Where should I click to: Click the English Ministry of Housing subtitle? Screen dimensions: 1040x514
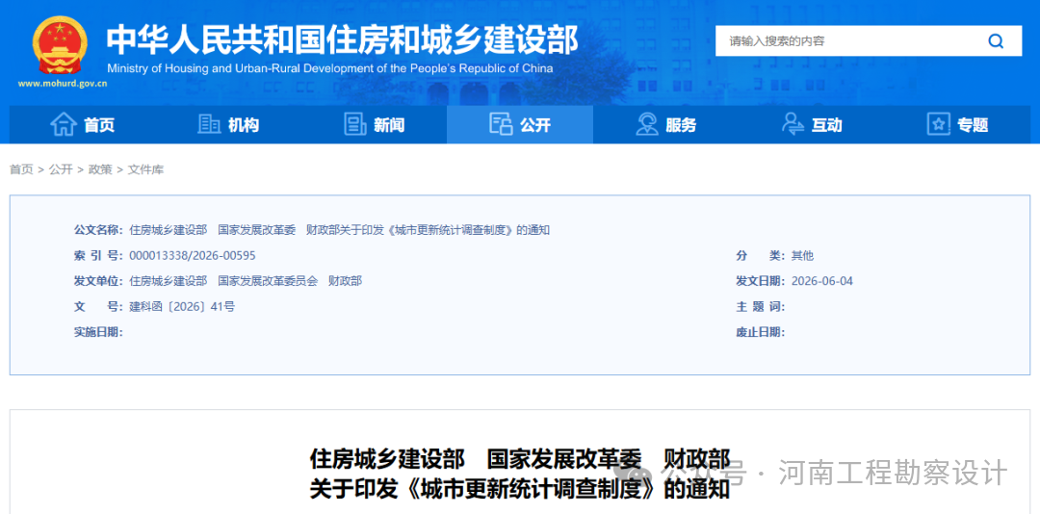329,68
